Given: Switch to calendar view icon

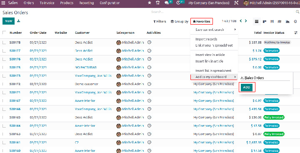Looking at the screenshot, I should 272,21.
